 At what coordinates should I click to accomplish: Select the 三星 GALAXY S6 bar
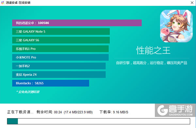click(61, 40)
